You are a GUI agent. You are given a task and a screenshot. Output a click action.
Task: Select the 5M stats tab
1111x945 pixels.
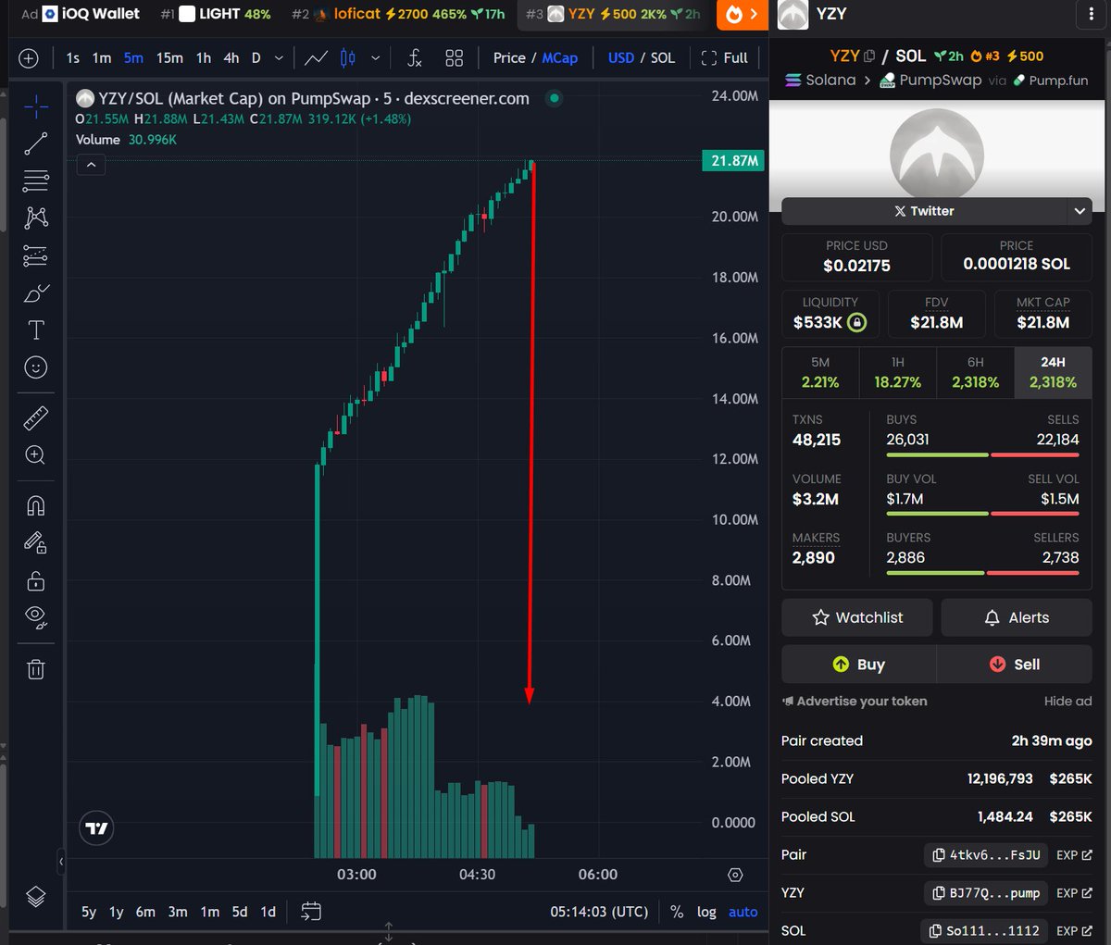(820, 373)
